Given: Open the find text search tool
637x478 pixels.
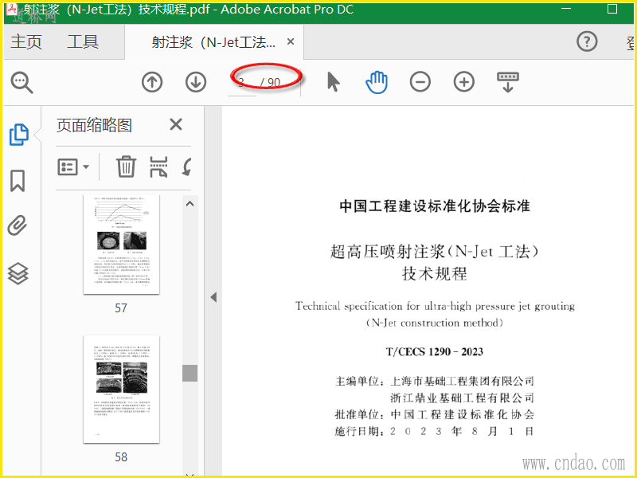Looking at the screenshot, I should pyautogui.click(x=21, y=83).
